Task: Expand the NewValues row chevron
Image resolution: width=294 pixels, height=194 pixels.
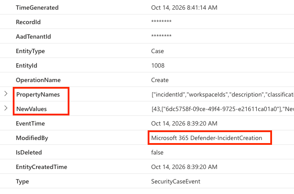Action: pos(6,108)
